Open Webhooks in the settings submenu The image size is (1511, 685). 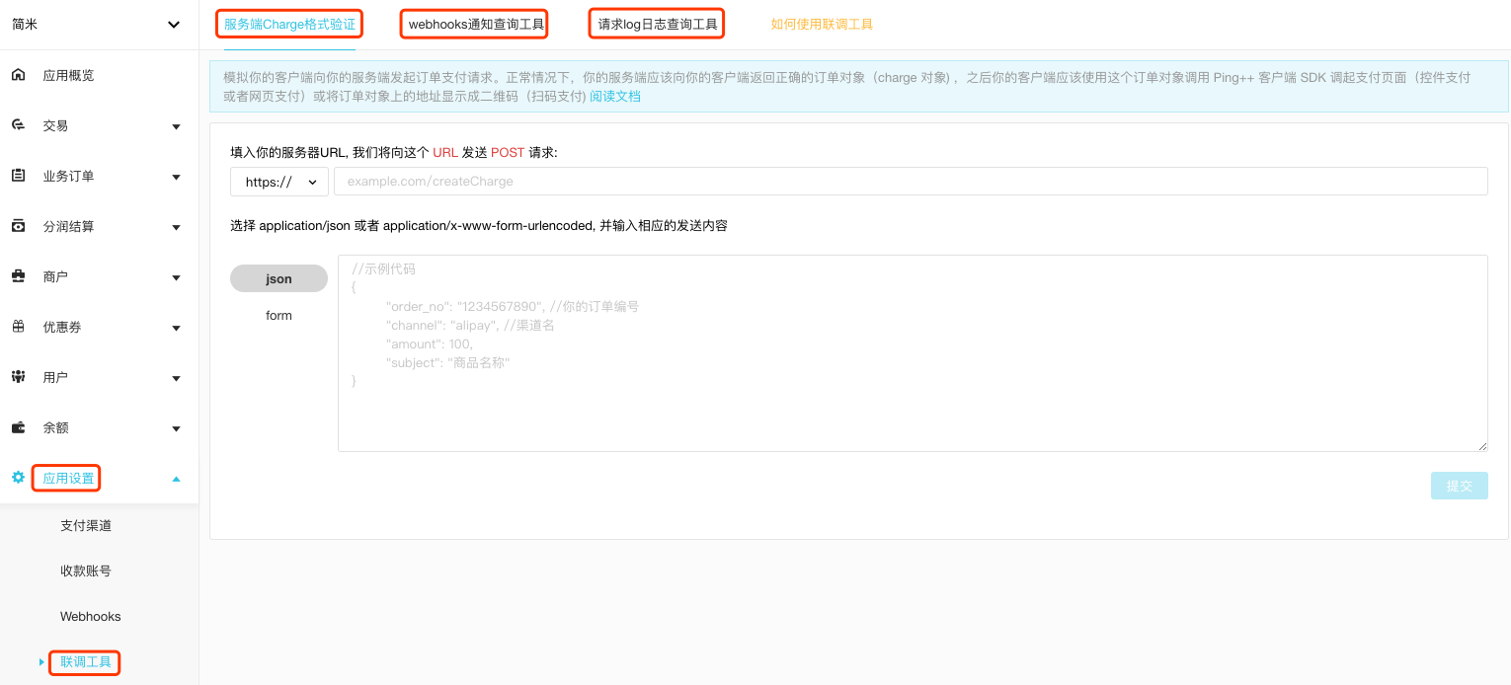click(x=91, y=617)
